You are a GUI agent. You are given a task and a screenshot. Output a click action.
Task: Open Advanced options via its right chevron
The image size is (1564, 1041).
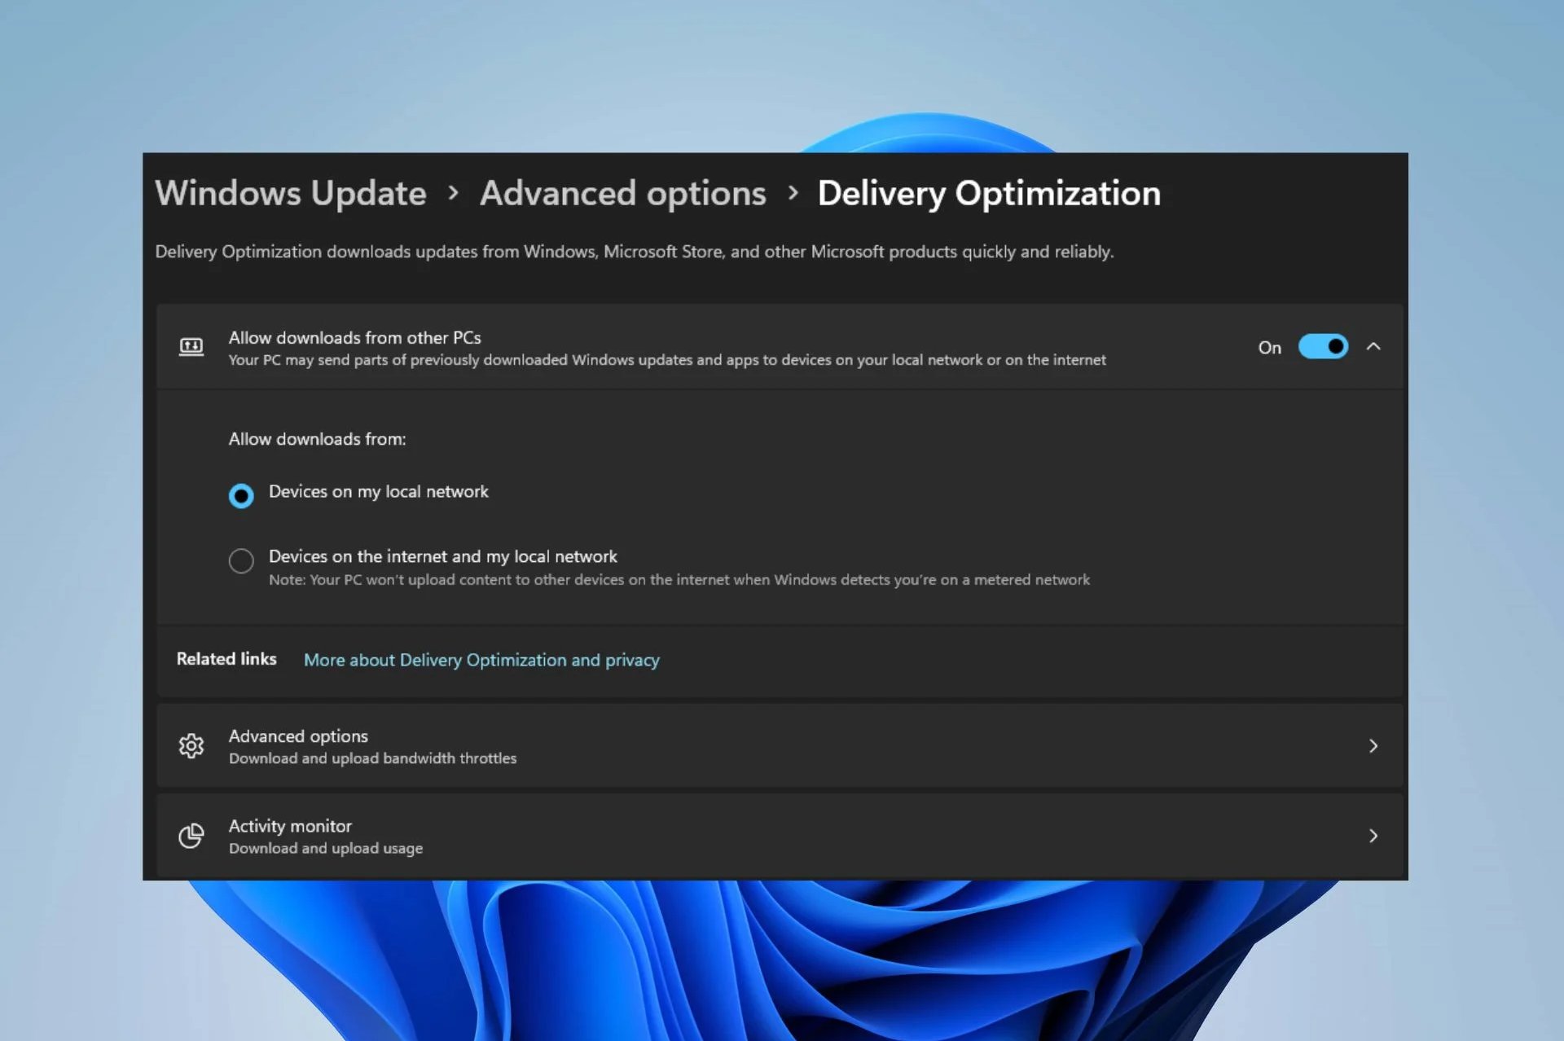pos(1373,746)
